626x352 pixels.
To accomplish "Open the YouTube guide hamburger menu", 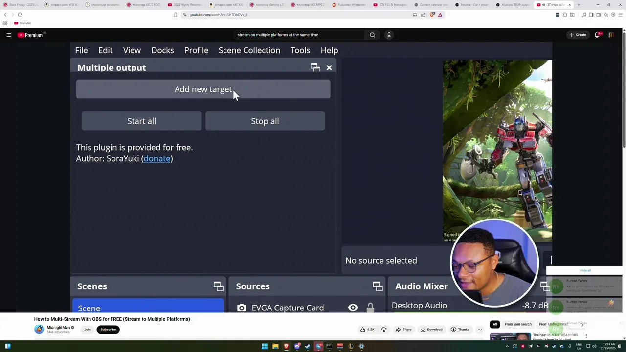I will tap(8, 35).
